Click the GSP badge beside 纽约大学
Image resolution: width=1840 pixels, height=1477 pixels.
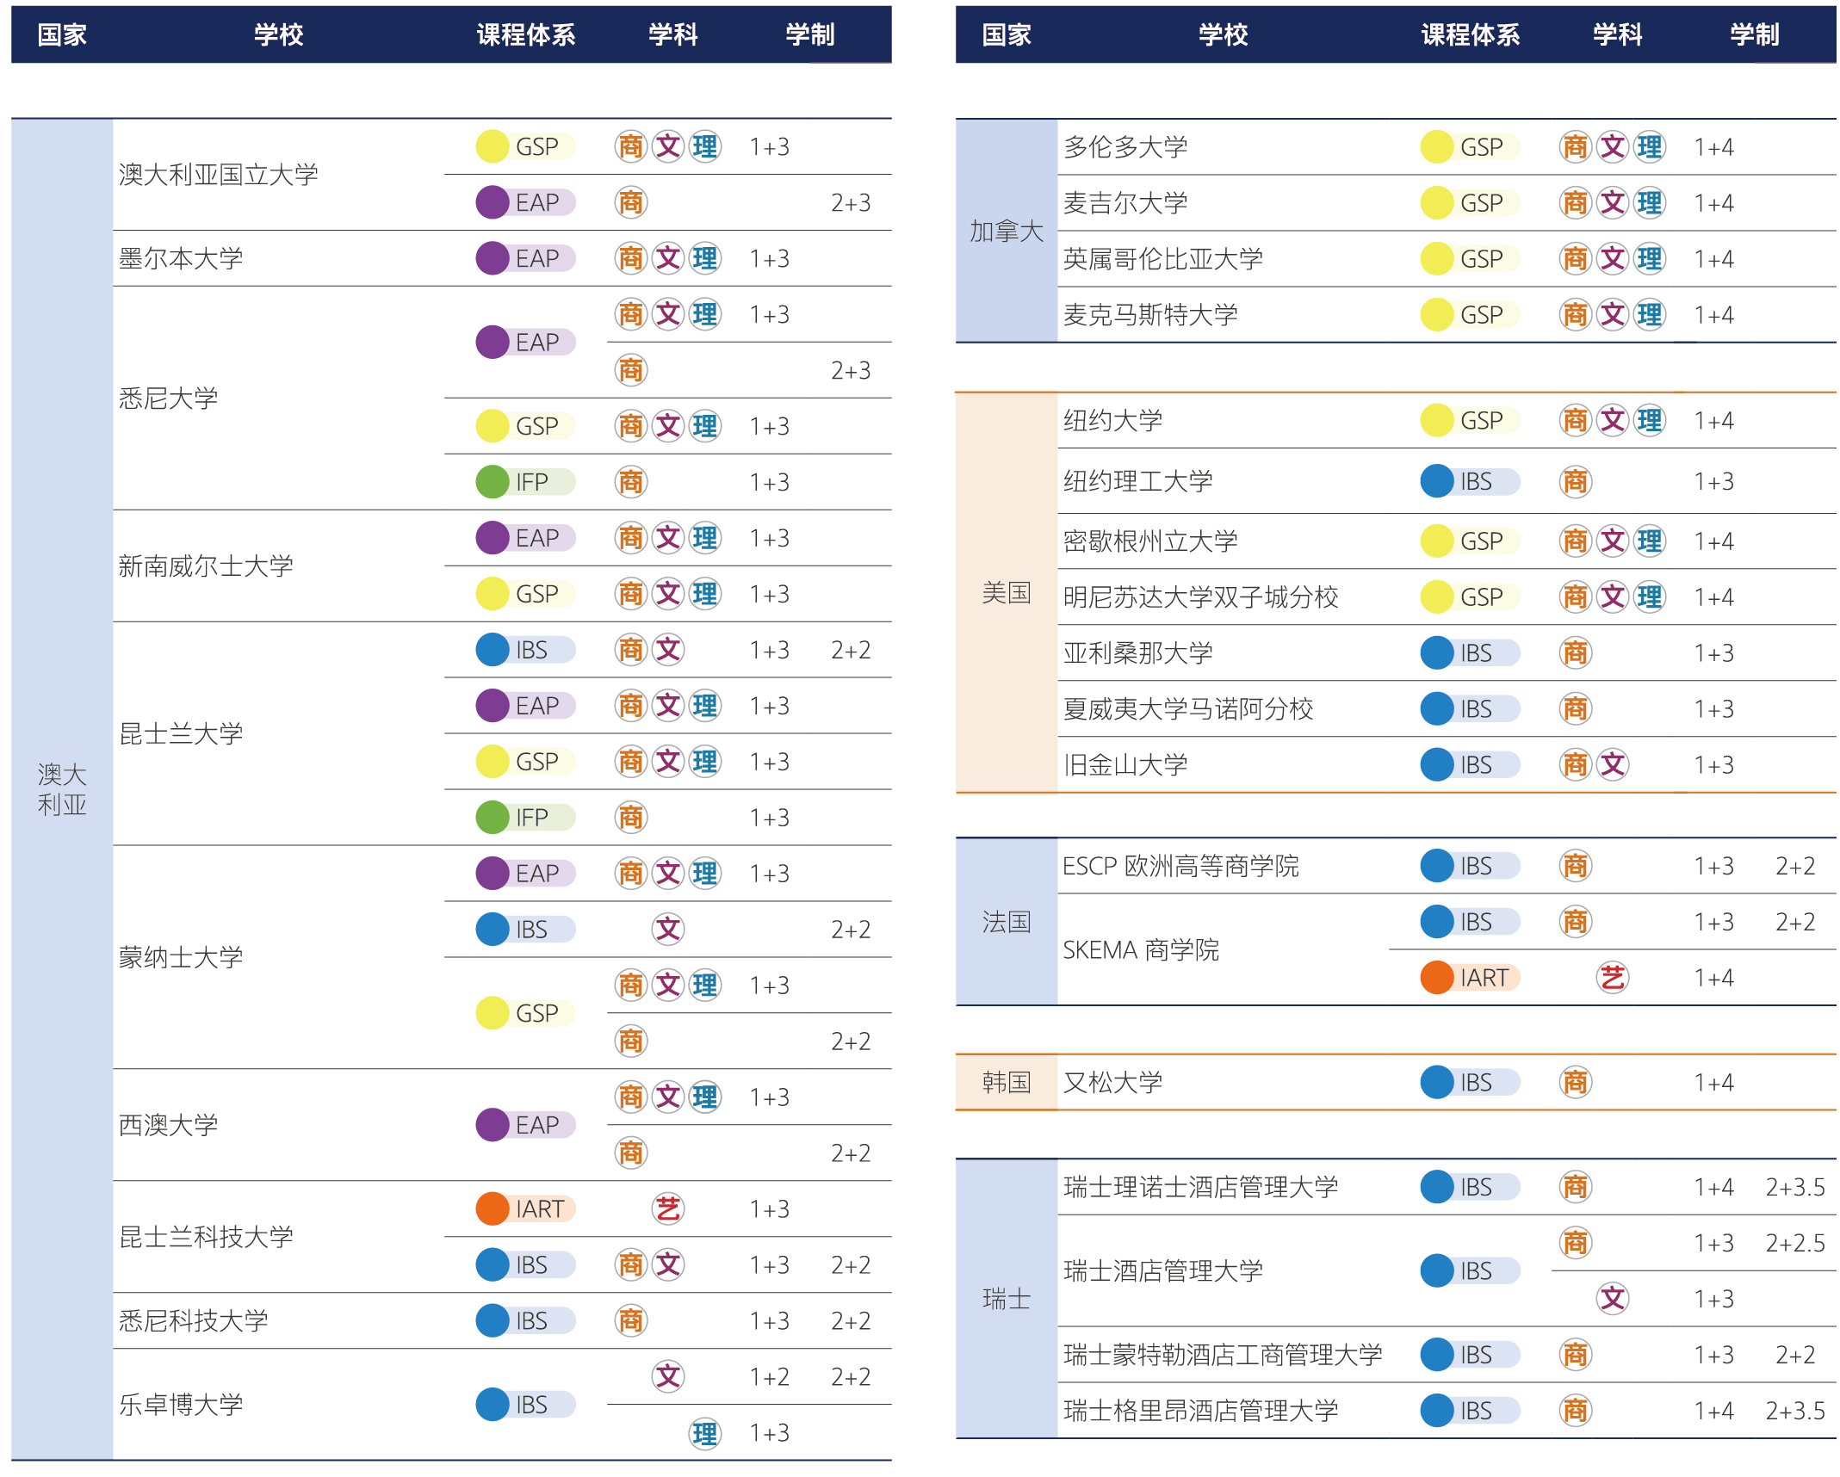click(x=1470, y=421)
